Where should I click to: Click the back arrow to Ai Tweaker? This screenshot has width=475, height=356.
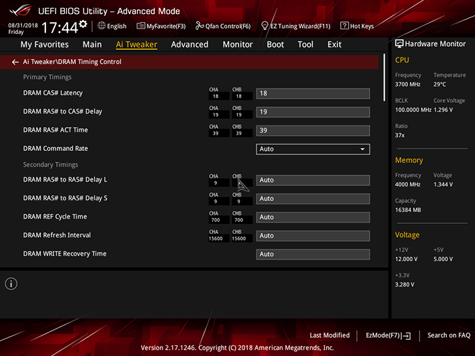[x=15, y=62]
